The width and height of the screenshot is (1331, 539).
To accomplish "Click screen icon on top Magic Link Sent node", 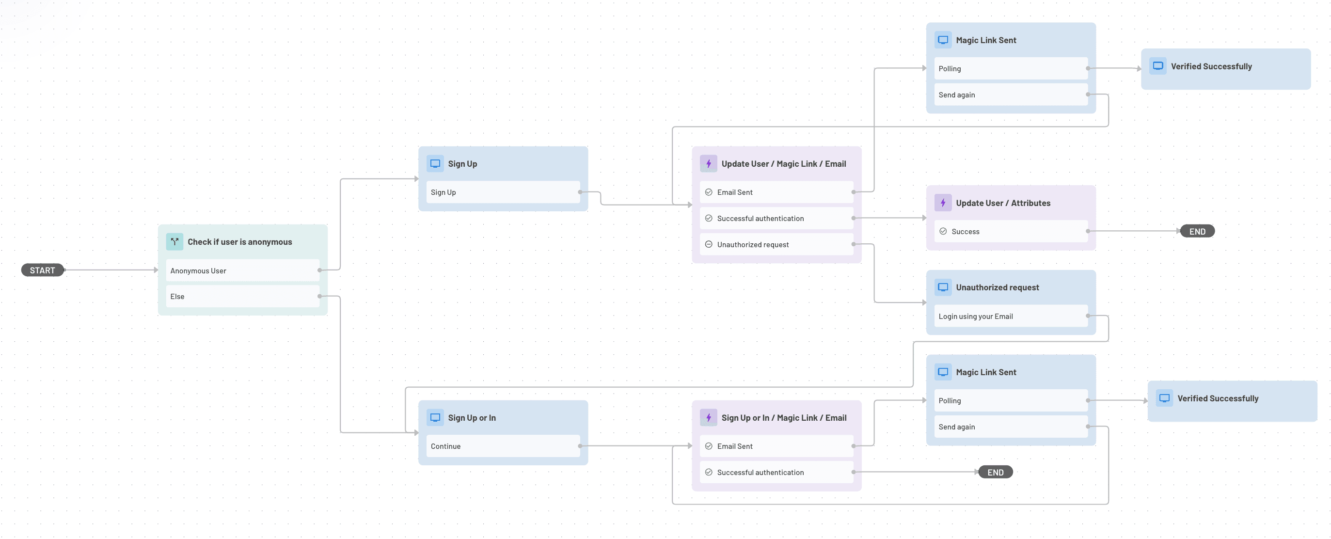I will tap(943, 40).
